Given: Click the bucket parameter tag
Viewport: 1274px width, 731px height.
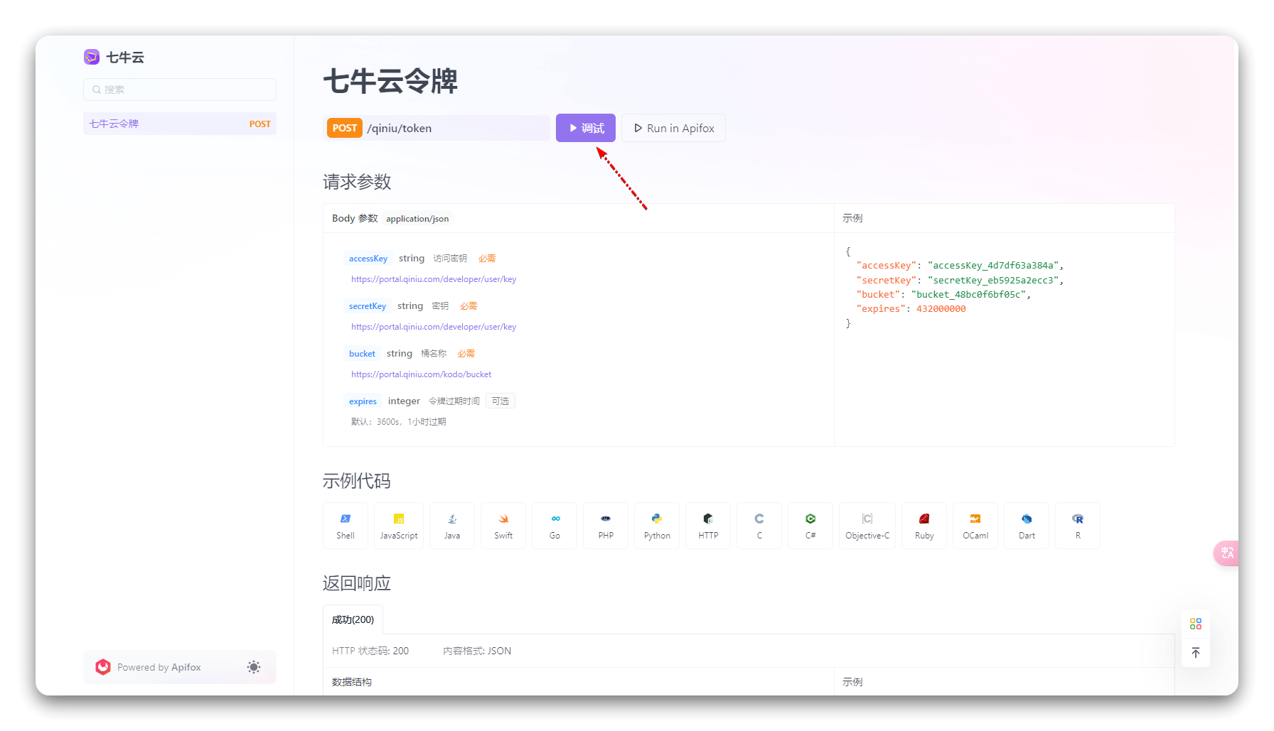Looking at the screenshot, I should pos(362,354).
